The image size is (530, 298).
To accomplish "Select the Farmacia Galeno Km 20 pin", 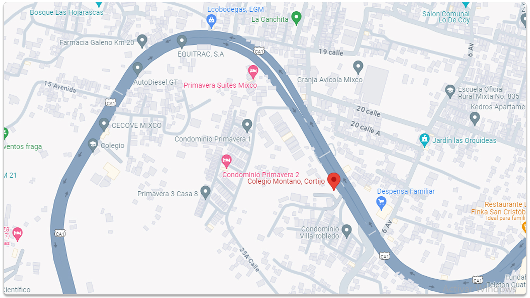I will [x=142, y=41].
